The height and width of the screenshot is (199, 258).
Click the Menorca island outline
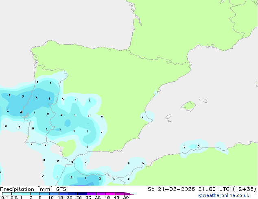click(x=203, y=100)
